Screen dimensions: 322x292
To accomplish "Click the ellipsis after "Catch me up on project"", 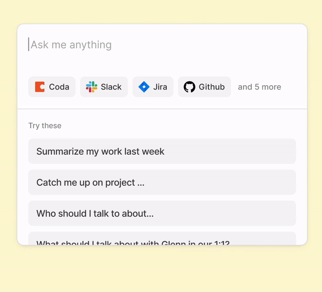I will click(141, 184).
